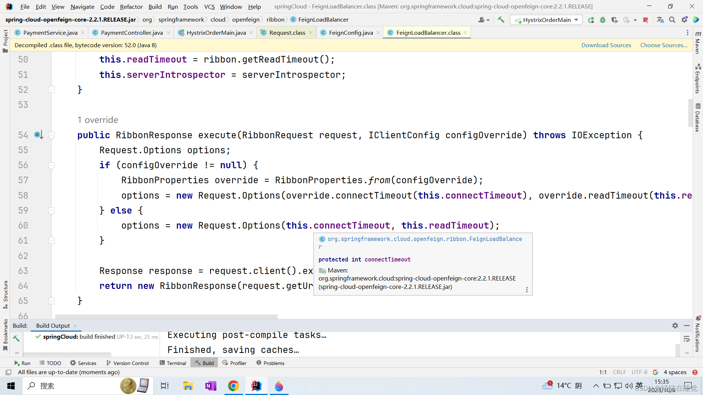Stop the running process red square icon
Image resolution: width=703 pixels, height=395 pixels.
pyautogui.click(x=645, y=20)
